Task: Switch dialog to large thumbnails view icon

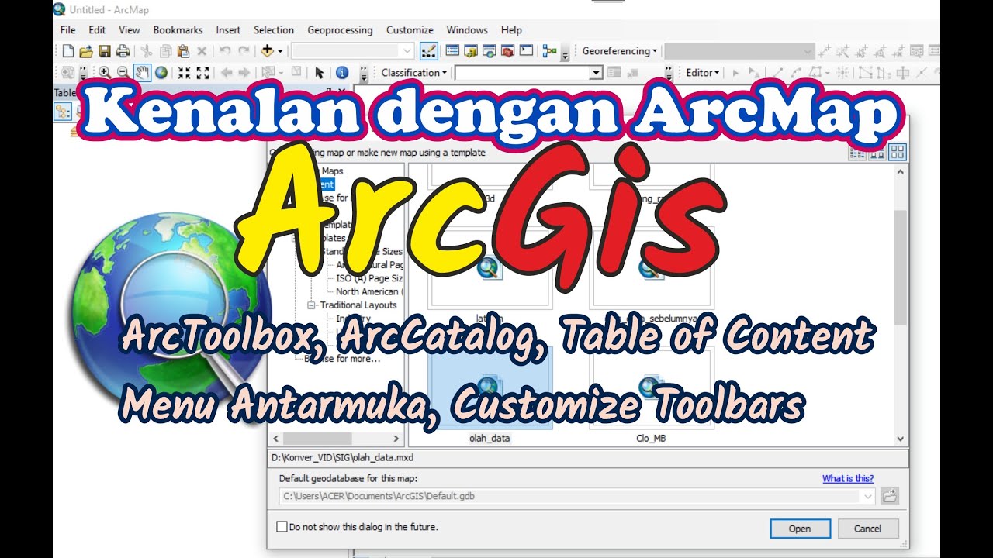Action: point(897,153)
